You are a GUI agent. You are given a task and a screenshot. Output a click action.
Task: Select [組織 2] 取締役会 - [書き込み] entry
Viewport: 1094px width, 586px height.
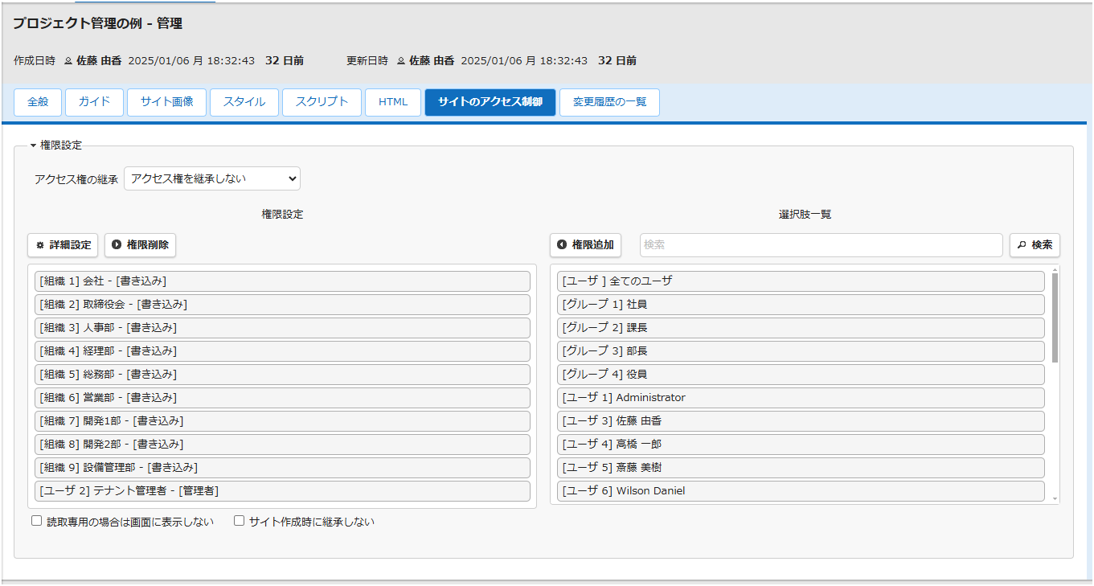point(282,304)
